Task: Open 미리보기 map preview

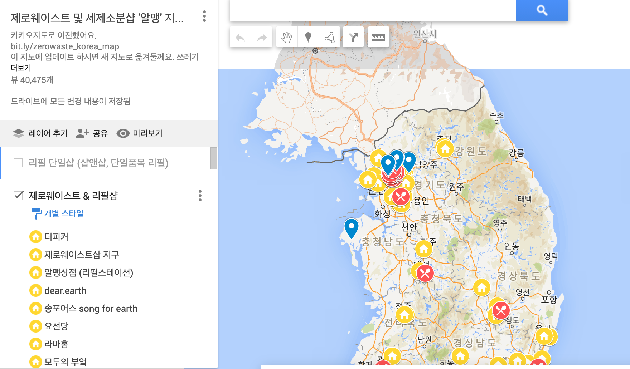Action: [x=140, y=133]
